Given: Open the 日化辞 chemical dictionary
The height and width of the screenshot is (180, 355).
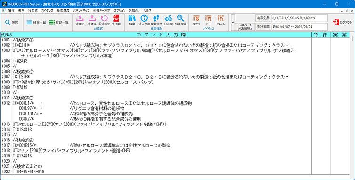Looking at the screenshot, I should coord(168,20).
